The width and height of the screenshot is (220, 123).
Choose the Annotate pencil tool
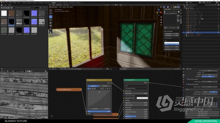coord(51,29)
